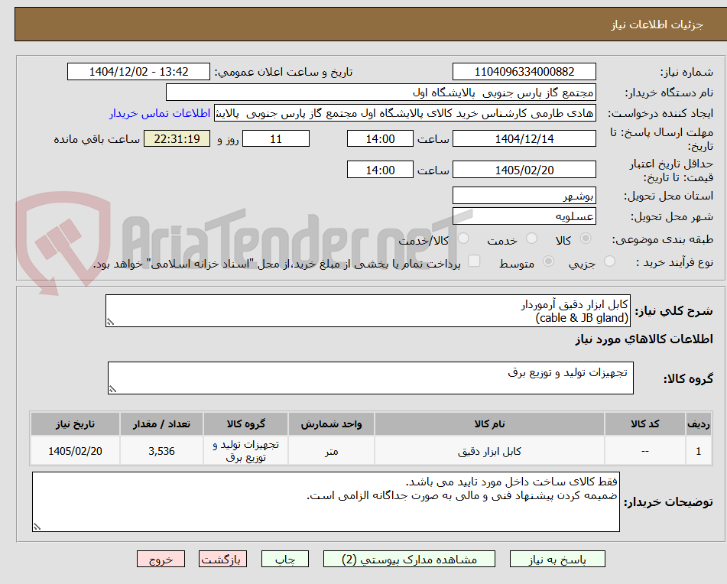The height and width of the screenshot is (584, 727).
Task: Click the 'نام کالا' column header
Action: [x=489, y=424]
